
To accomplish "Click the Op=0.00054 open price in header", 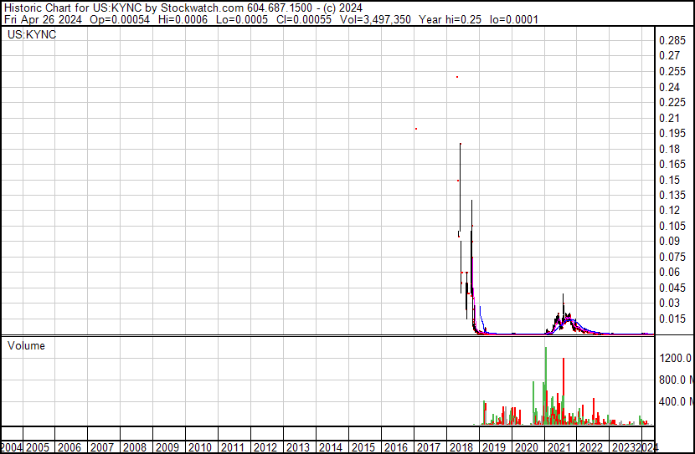I will pyautogui.click(x=120, y=19).
